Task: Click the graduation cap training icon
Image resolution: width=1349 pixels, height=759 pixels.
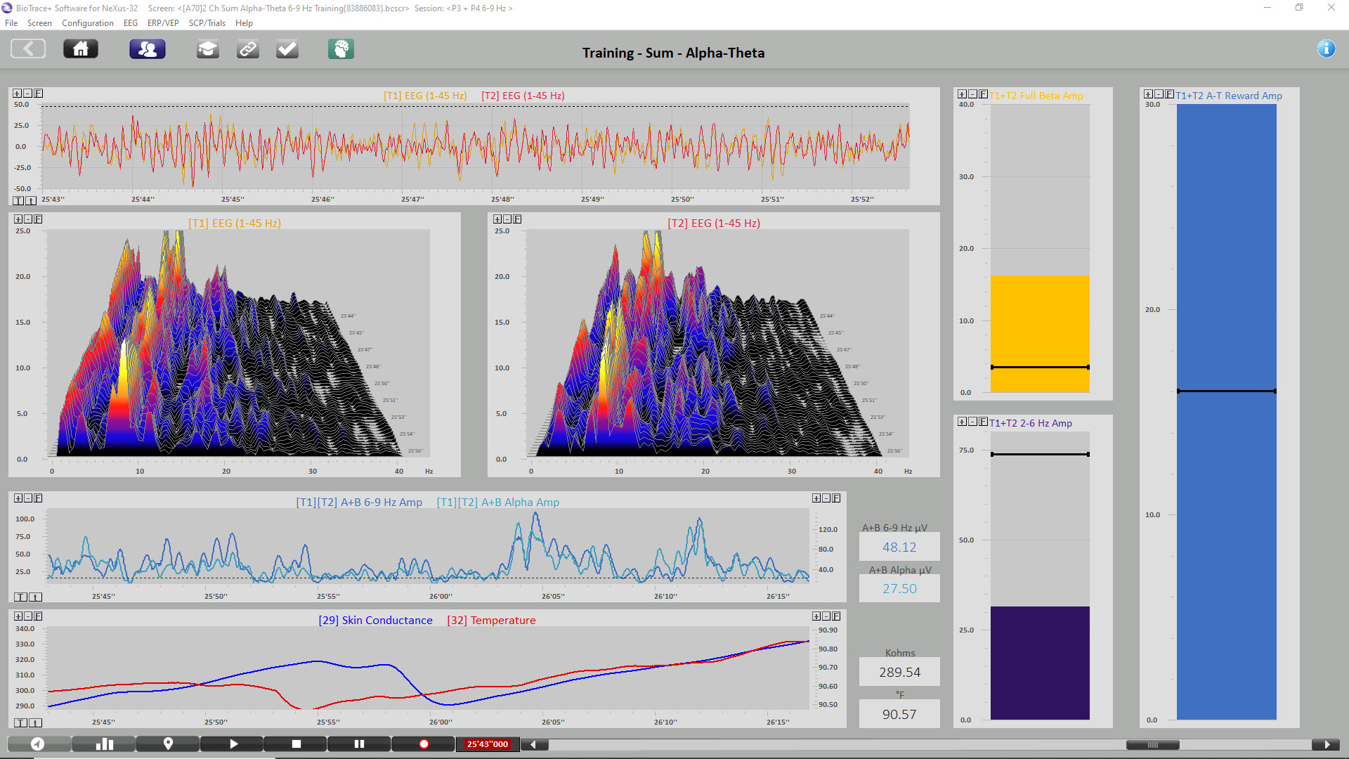Action: tap(207, 49)
